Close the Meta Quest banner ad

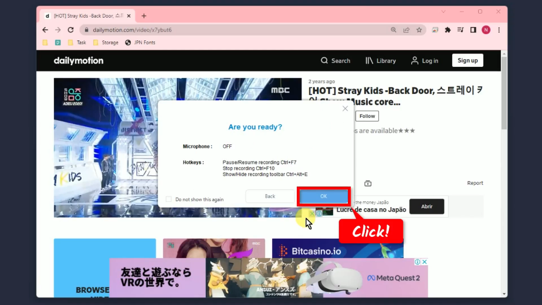point(425,262)
